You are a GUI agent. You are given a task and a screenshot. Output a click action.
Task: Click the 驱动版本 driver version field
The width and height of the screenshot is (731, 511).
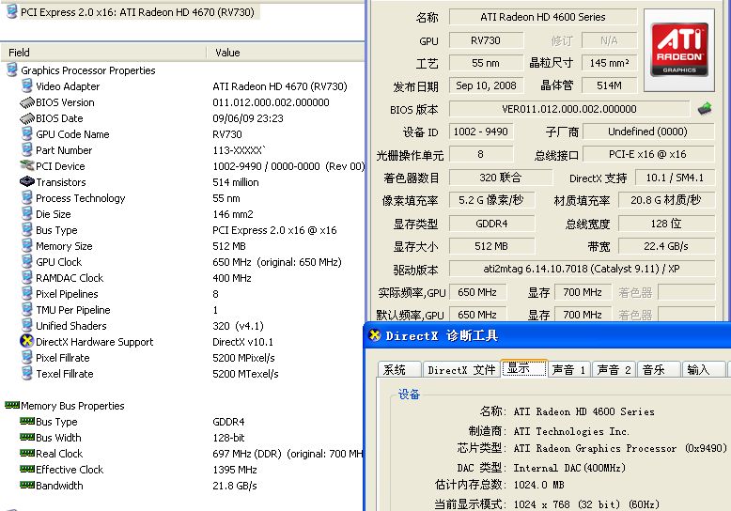click(582, 269)
